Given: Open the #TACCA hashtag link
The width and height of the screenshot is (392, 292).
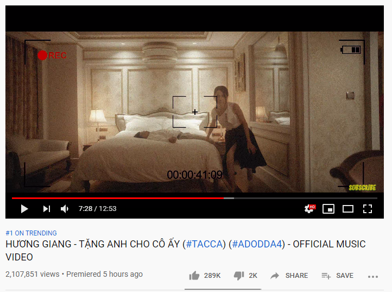Looking at the screenshot, I should 204,244.
